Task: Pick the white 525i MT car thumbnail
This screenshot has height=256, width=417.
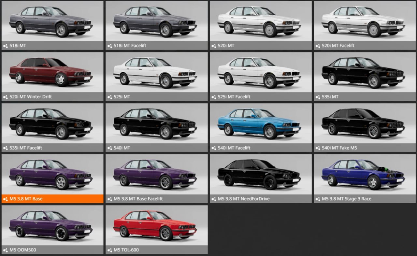Action: (156, 72)
